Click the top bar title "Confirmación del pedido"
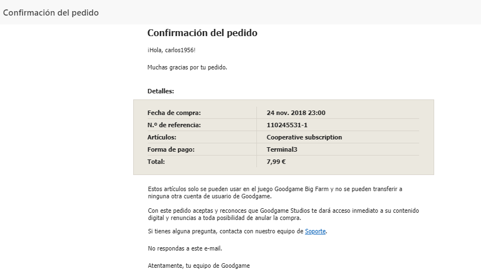The width and height of the screenshot is (481, 275). [51, 13]
